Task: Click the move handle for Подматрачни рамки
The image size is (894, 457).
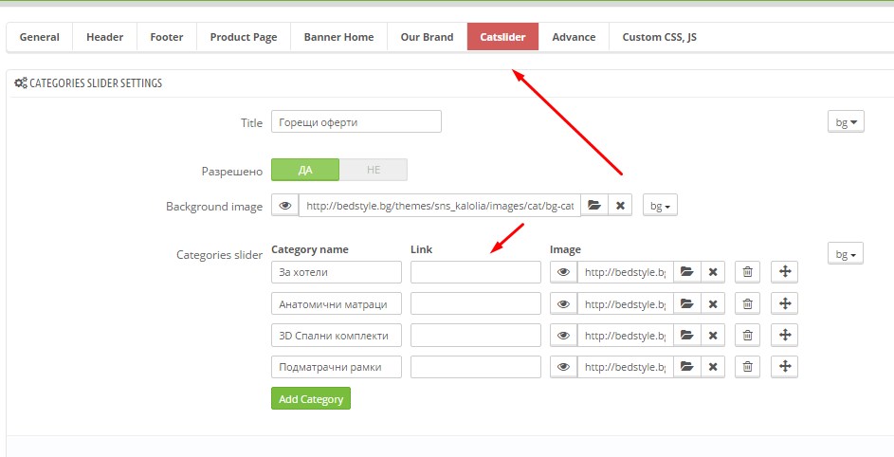Action: [x=785, y=367]
